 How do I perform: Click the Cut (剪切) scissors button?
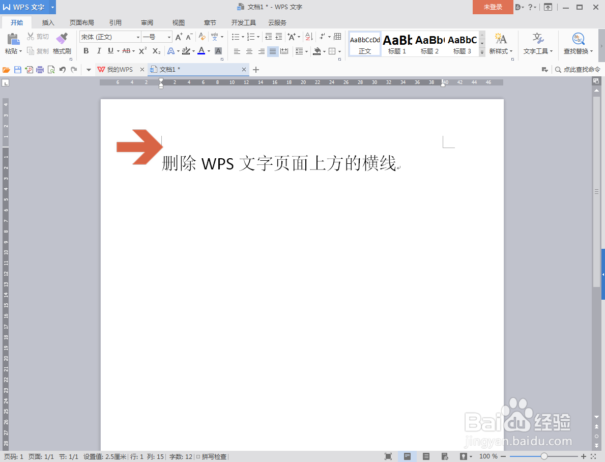38,37
